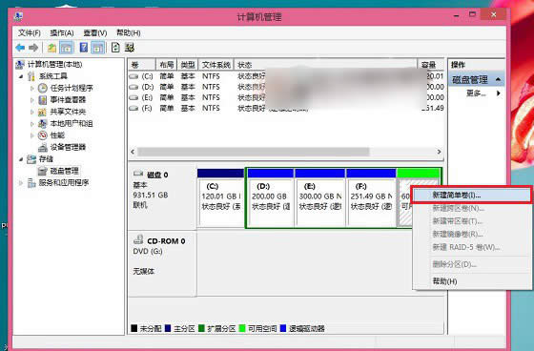Minimize the 计算机管理 window
Image resolution: width=534 pixels, height=351 pixels.
point(457,15)
